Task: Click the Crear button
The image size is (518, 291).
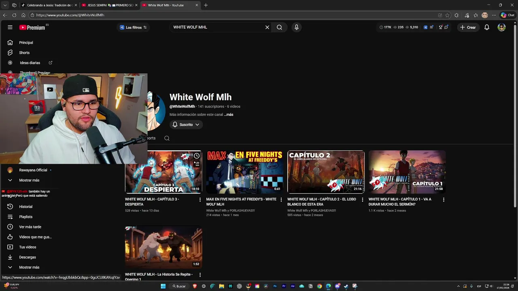Action: pyautogui.click(x=468, y=27)
